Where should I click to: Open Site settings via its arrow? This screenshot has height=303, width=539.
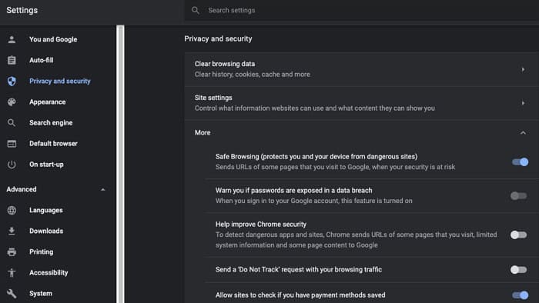click(523, 103)
